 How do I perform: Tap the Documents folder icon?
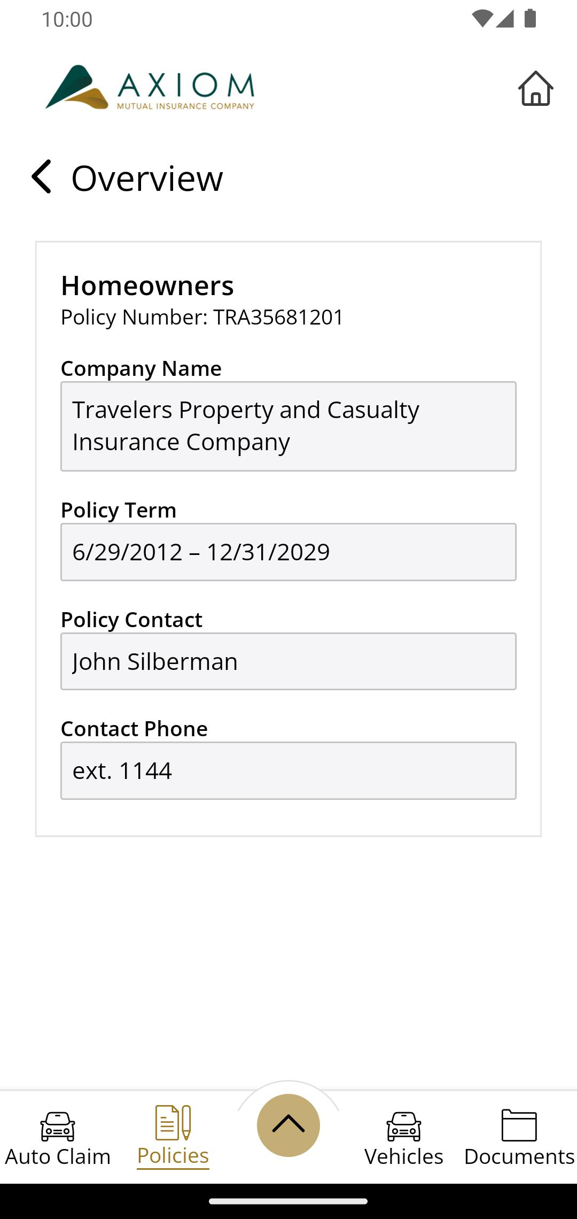[x=519, y=1125]
